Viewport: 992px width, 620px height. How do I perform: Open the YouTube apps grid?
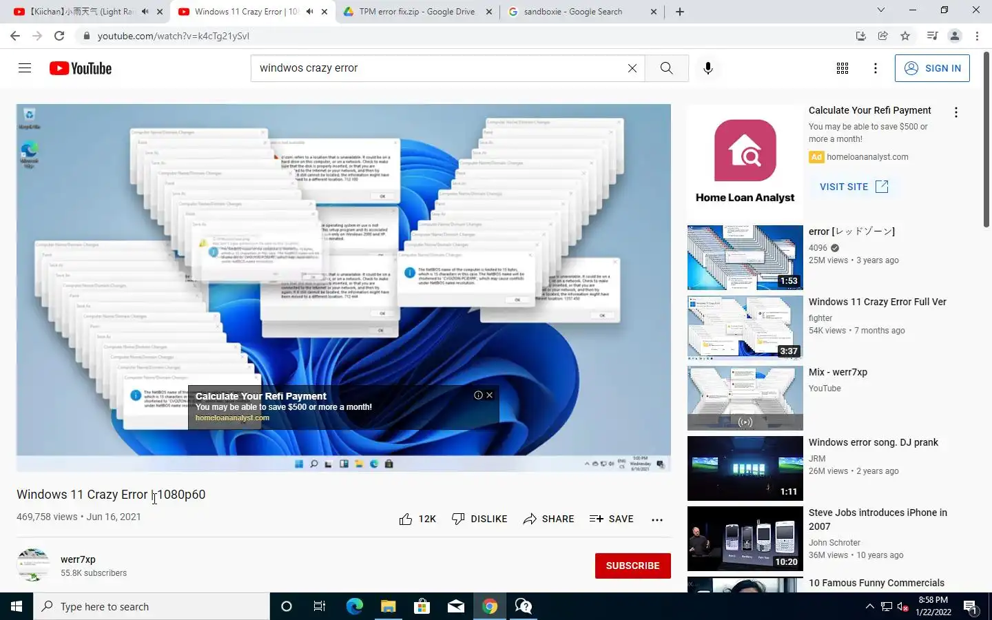(x=842, y=68)
